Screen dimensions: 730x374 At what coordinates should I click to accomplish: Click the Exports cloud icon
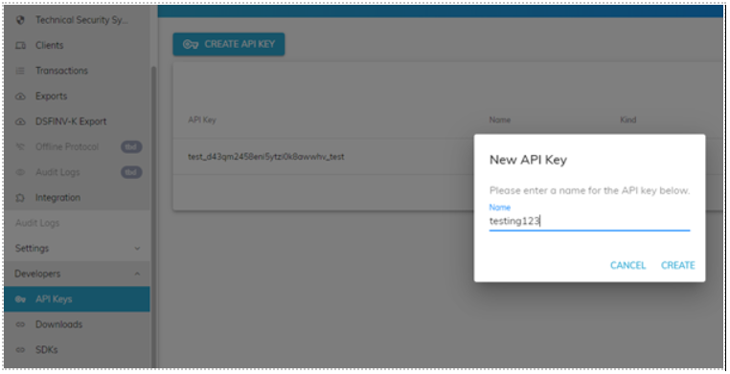[20, 97]
